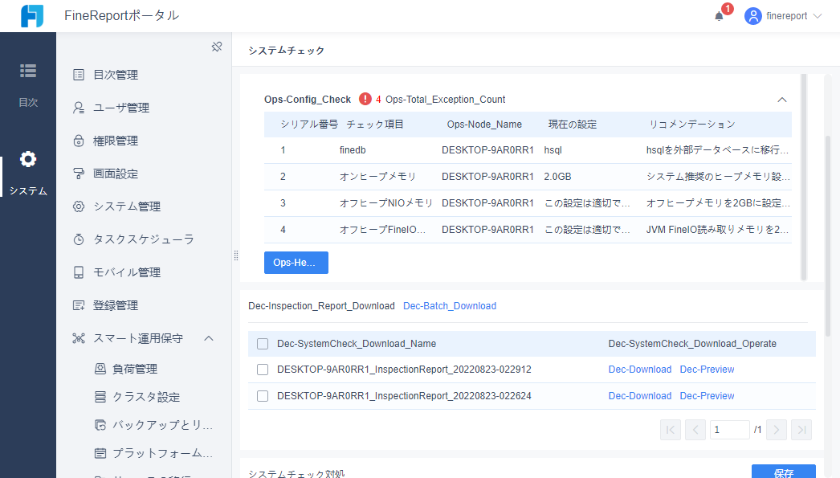Click the hsql current setting value
Screen dimensions: 840x478
click(553, 150)
